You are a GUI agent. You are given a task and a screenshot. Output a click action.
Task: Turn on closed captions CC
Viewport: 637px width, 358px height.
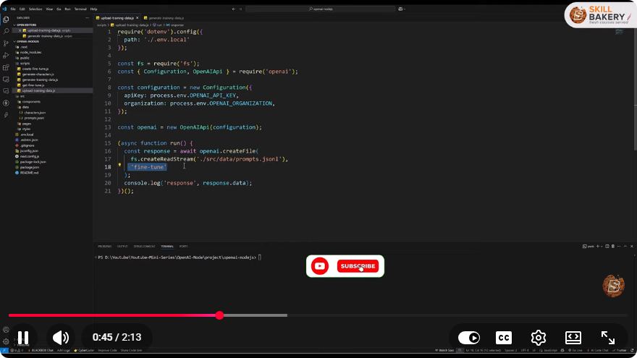(x=503, y=337)
